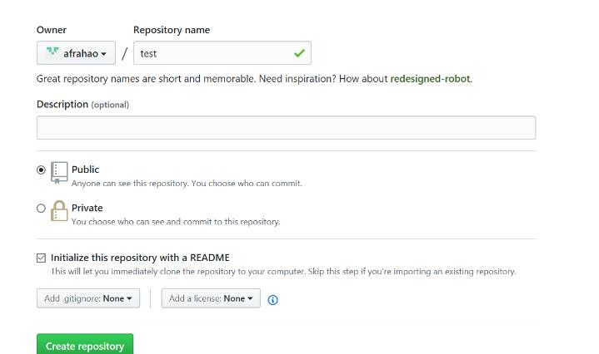Open the afrahao owner dropdown
The width and height of the screenshot is (599, 354).
(x=76, y=53)
